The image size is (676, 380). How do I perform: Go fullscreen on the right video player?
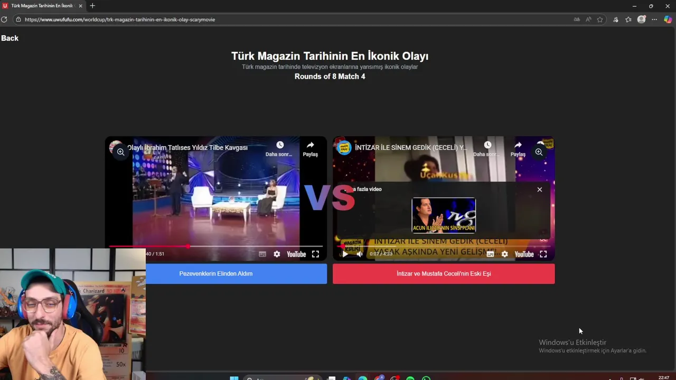(x=543, y=254)
